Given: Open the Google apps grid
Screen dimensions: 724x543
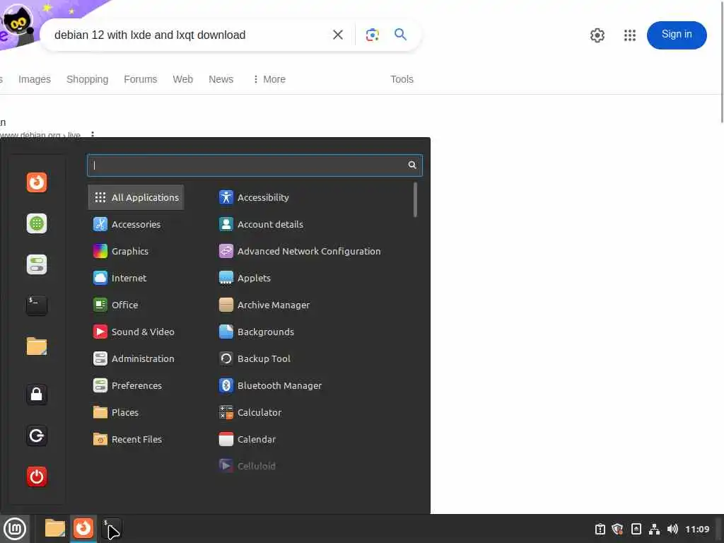Looking at the screenshot, I should tap(630, 35).
